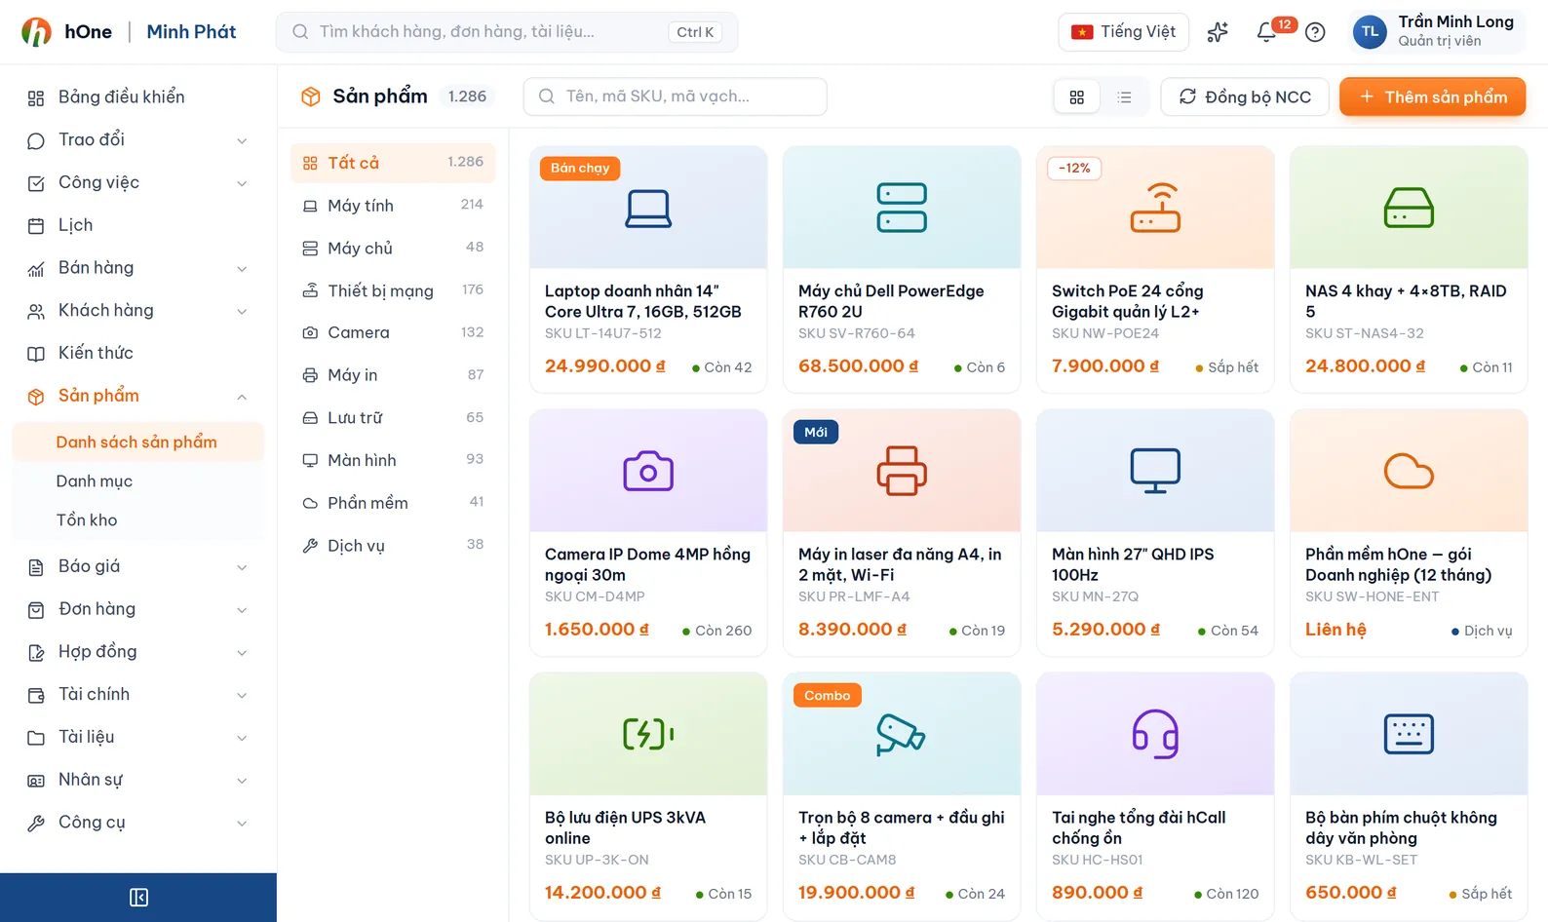Open the help question mark icon
The width and height of the screenshot is (1548, 922).
[x=1315, y=32]
